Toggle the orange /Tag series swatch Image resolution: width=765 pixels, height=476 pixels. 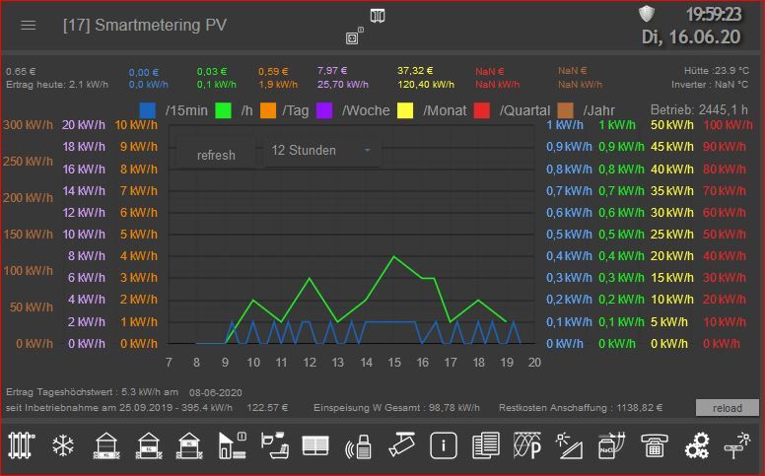268,110
